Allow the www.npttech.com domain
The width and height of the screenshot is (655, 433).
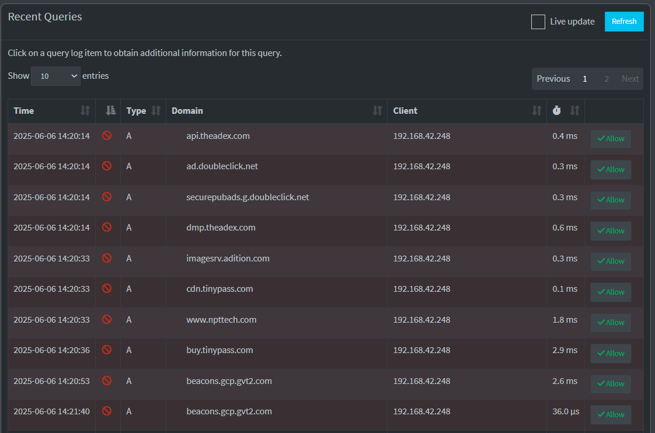(x=611, y=322)
